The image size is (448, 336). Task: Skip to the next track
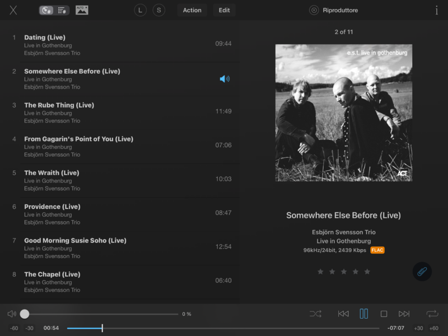(x=404, y=314)
